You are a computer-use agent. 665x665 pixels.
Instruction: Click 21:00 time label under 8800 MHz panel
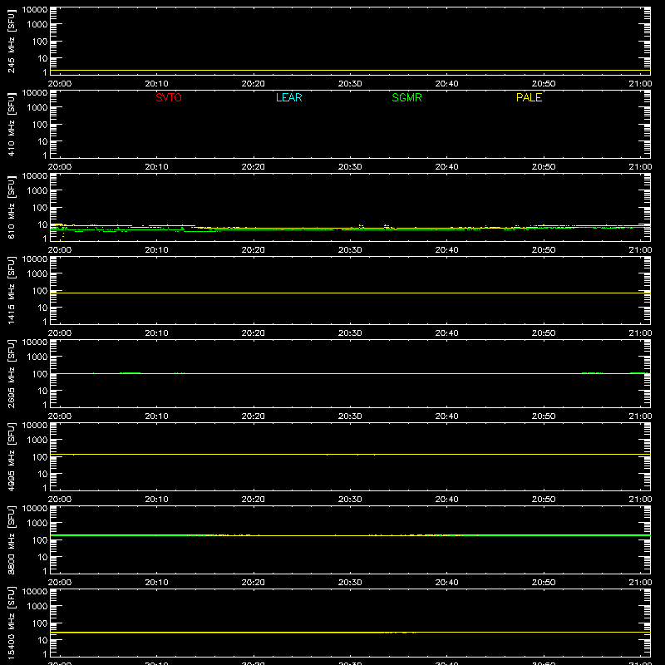640,583
